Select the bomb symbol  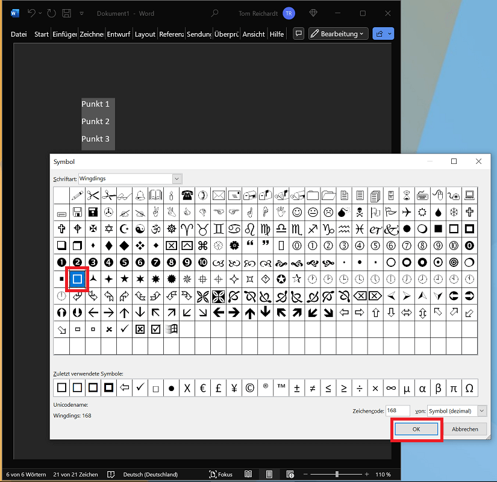click(x=344, y=212)
